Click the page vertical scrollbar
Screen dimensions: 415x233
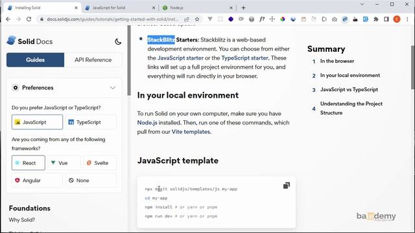(413, 67)
